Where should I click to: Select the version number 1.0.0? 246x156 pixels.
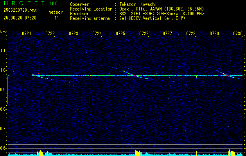pos(53,4)
